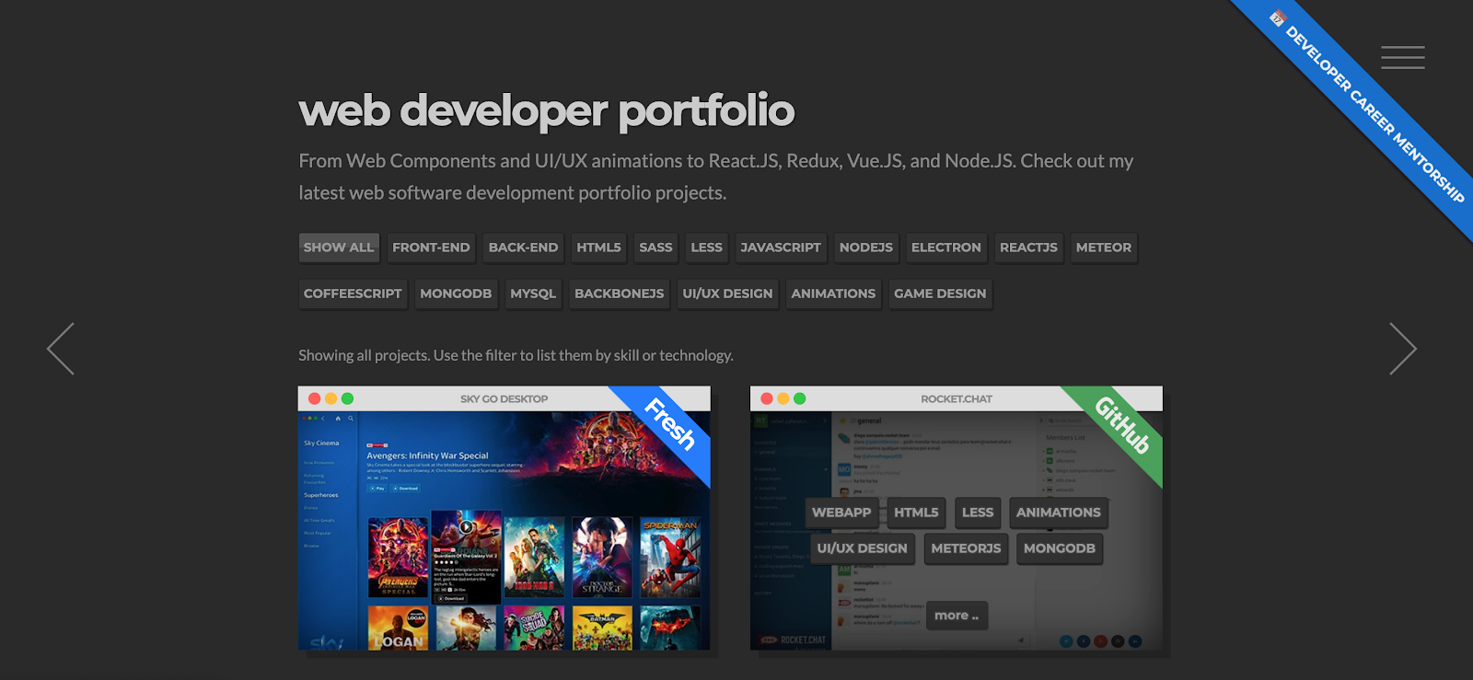Screen dimensions: 1473x680
Task: Filter projects by ANIMATIONS filter
Action: [833, 294]
